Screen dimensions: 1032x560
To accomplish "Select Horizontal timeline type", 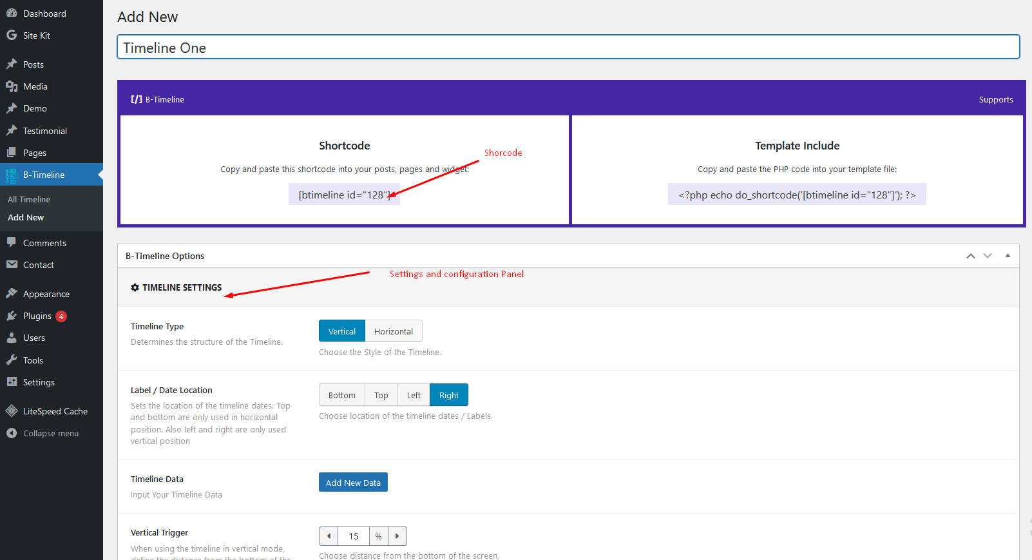I will 394,331.
